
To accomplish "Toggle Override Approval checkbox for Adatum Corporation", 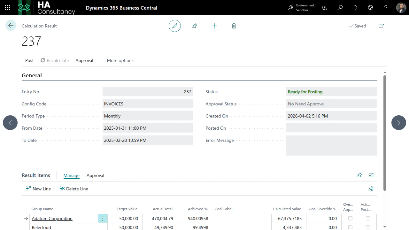I will (x=350, y=218).
